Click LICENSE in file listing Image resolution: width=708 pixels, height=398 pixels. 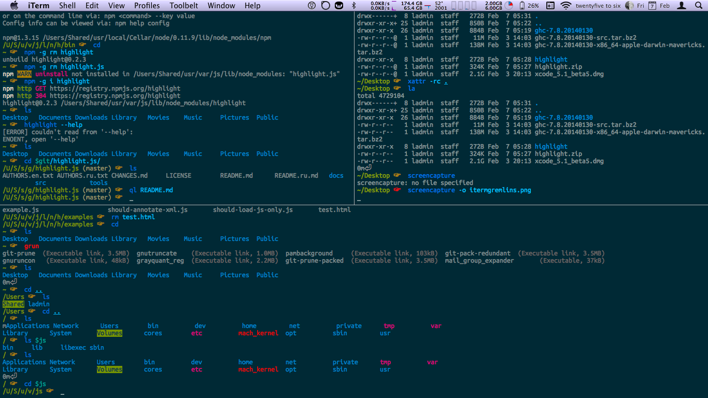[x=178, y=176]
